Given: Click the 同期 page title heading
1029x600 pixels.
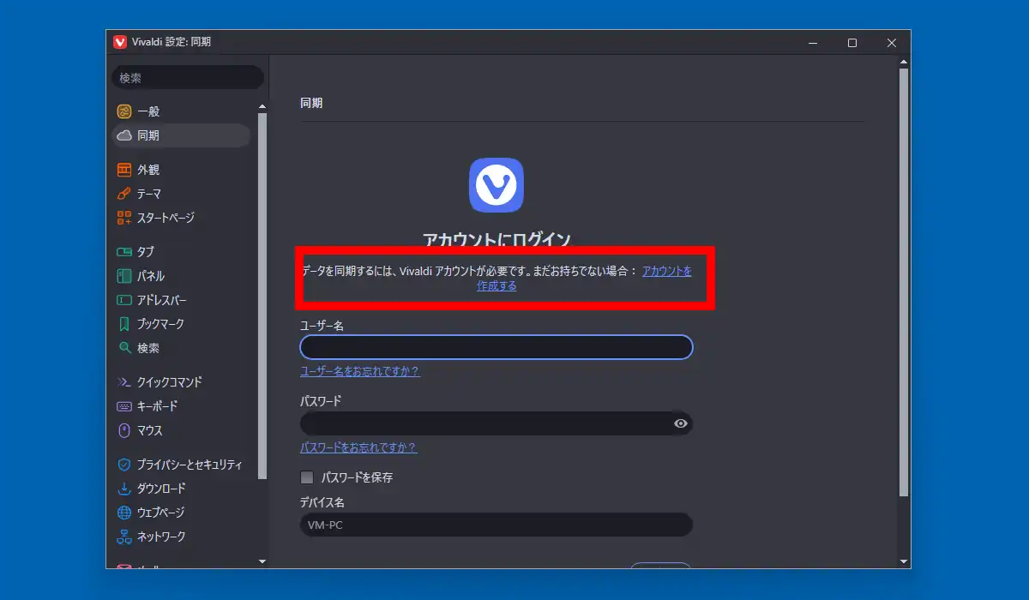Looking at the screenshot, I should [311, 103].
